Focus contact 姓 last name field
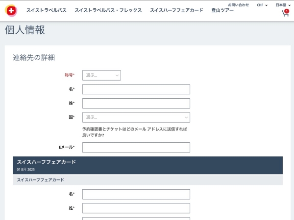Screen dimensions: 294x220 136,103
